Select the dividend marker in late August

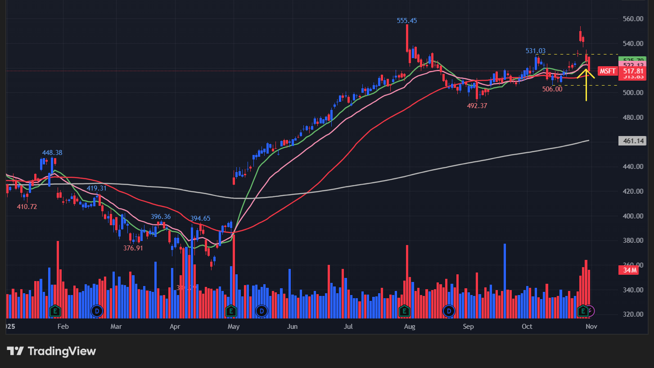[448, 310]
